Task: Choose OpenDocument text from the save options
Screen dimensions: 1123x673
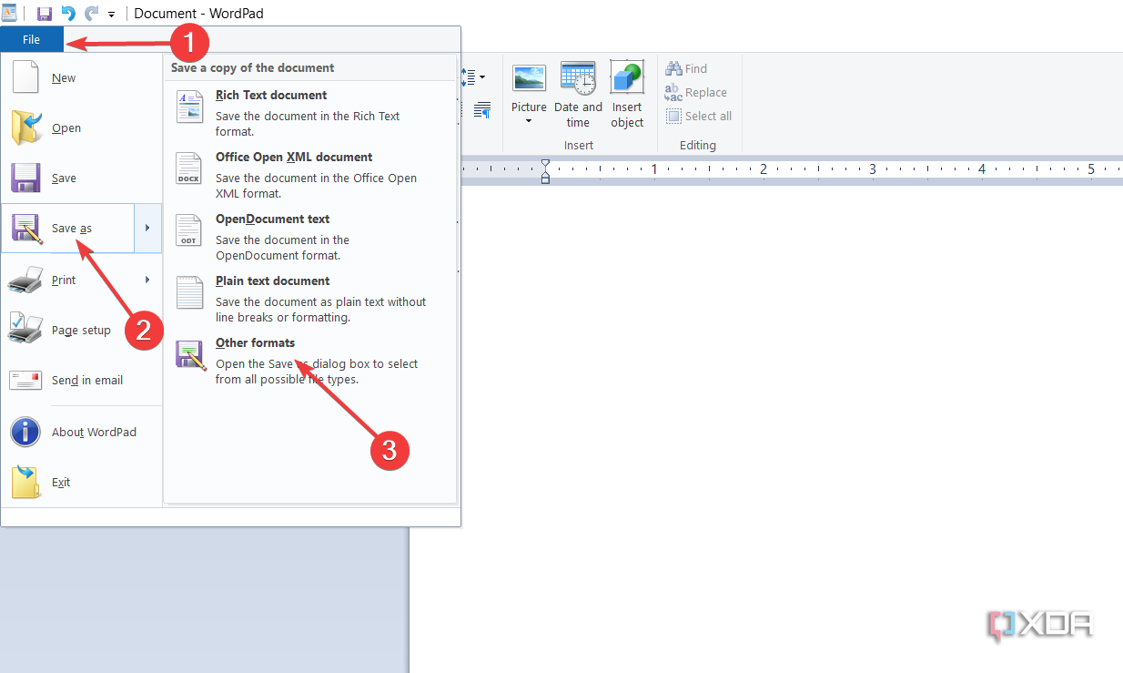Action: pos(272,219)
